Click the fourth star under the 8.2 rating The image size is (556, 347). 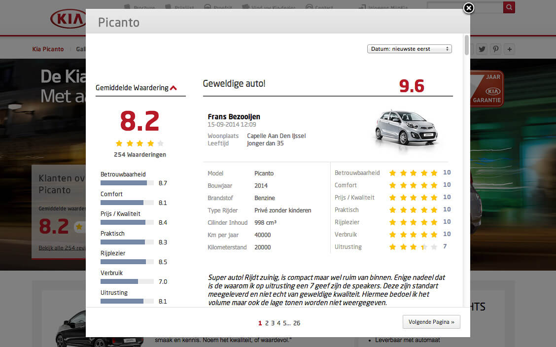pyautogui.click(x=150, y=143)
